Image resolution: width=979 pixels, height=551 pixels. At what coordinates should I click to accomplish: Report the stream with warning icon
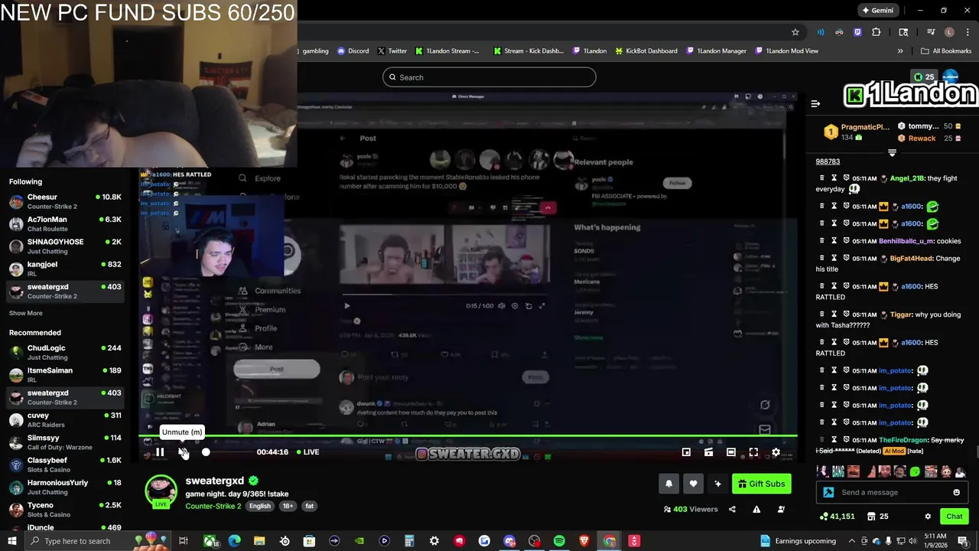point(756,509)
